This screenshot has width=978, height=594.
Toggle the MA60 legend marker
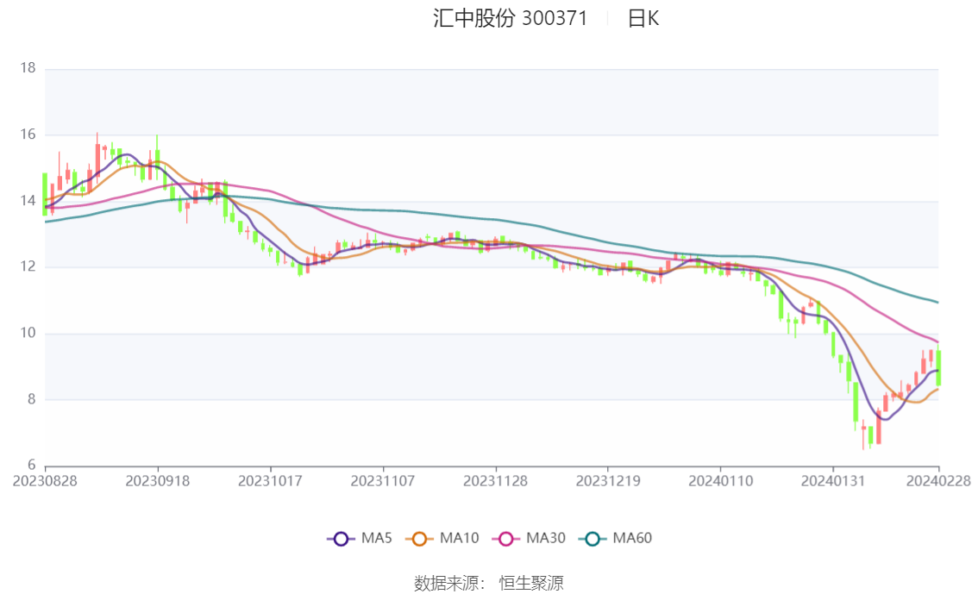592,539
